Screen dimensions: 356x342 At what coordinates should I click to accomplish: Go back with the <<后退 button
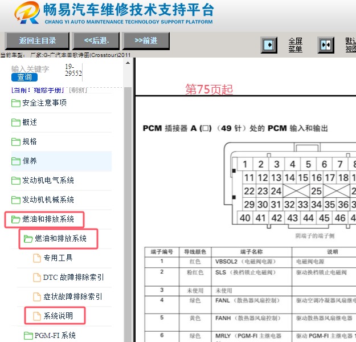coord(96,41)
